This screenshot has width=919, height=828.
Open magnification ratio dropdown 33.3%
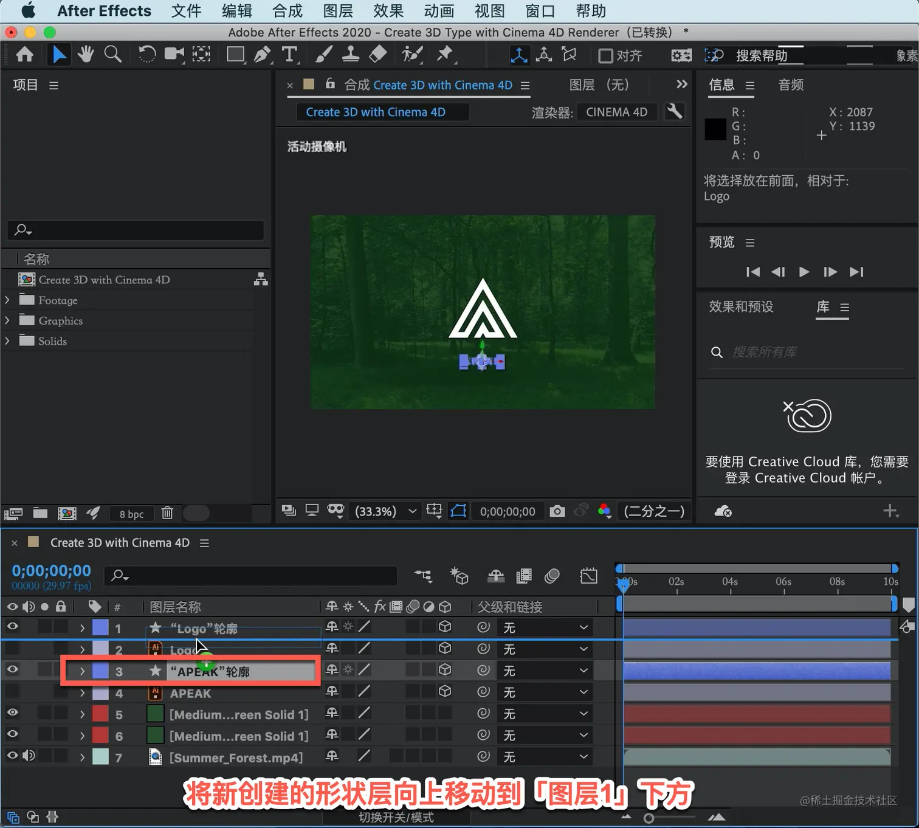tap(387, 511)
